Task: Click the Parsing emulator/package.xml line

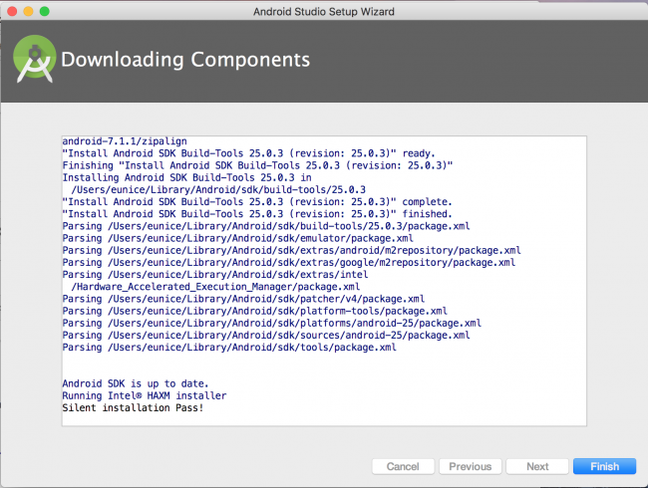Action: coord(237,238)
